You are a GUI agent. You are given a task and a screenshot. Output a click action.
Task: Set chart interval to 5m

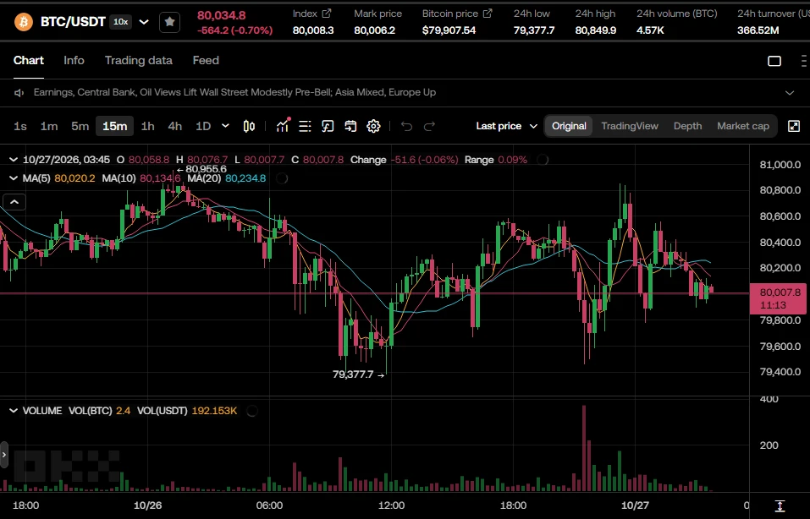tap(80, 127)
